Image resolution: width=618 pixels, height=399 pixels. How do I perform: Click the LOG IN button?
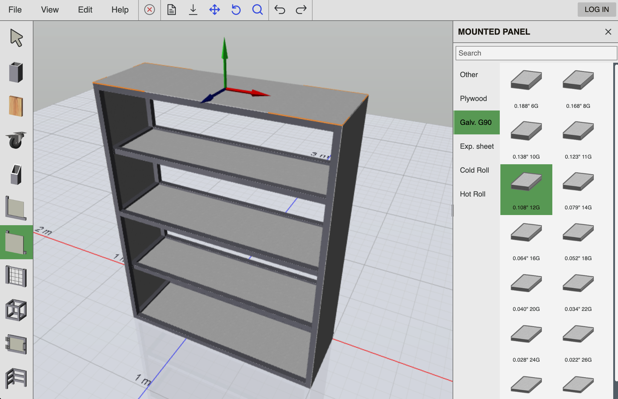(597, 10)
